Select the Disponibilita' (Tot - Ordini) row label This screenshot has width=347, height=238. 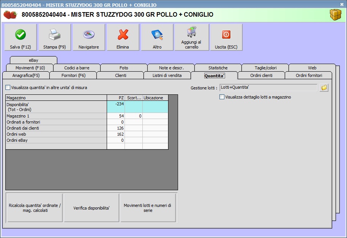56,107
